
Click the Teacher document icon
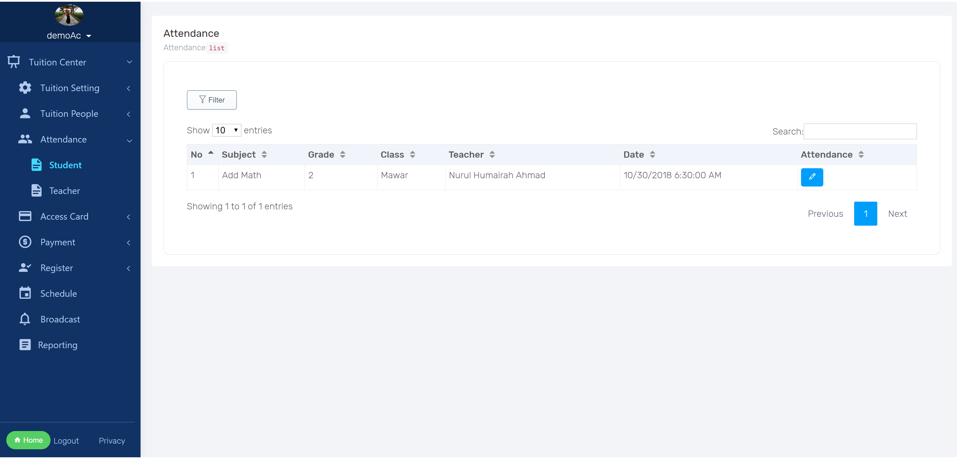[36, 191]
